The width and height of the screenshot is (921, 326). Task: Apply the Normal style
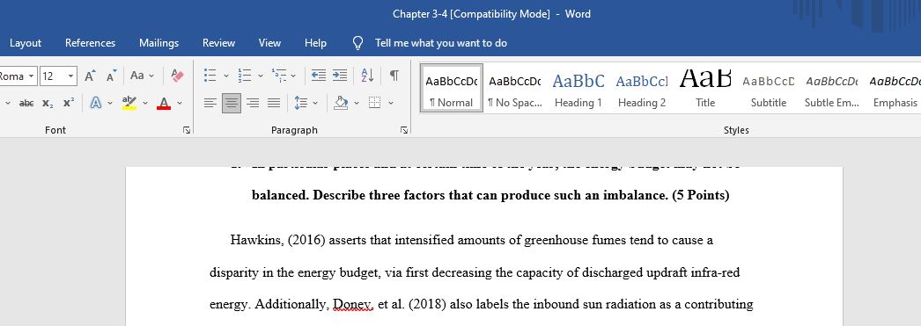[x=451, y=88]
